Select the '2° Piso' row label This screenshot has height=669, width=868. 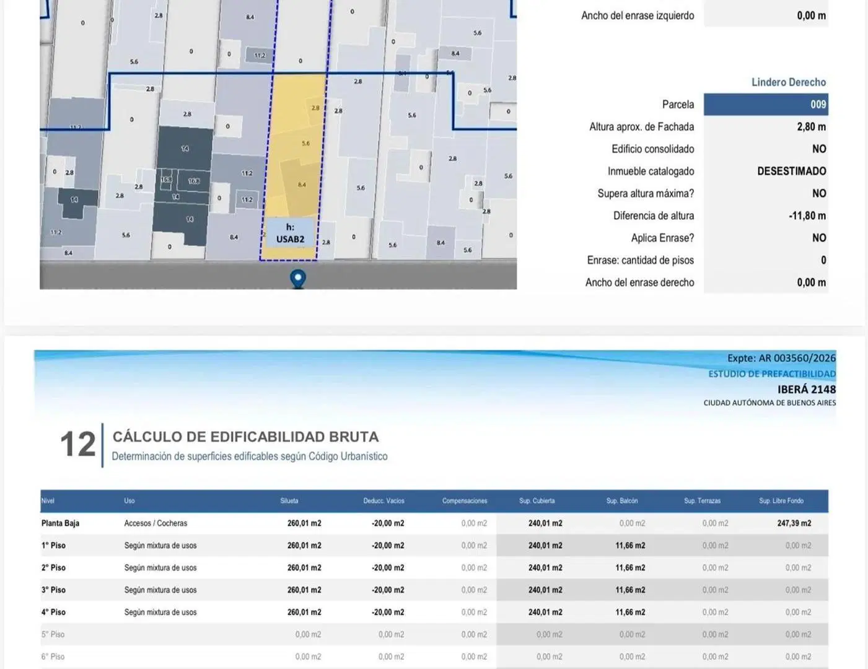pyautogui.click(x=53, y=568)
